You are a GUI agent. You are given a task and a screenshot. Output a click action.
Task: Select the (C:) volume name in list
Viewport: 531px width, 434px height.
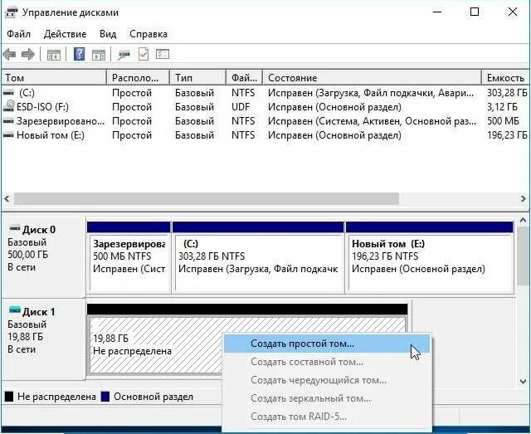pyautogui.click(x=27, y=92)
